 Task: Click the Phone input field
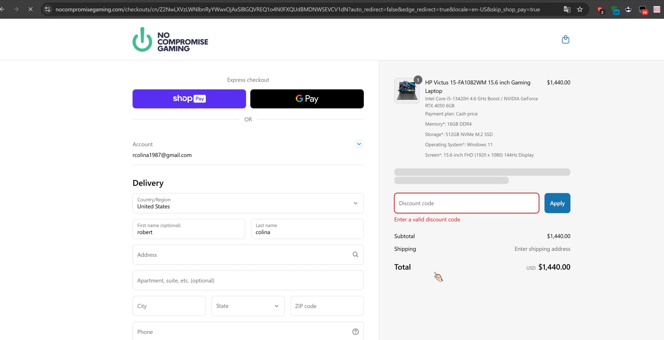click(x=248, y=332)
